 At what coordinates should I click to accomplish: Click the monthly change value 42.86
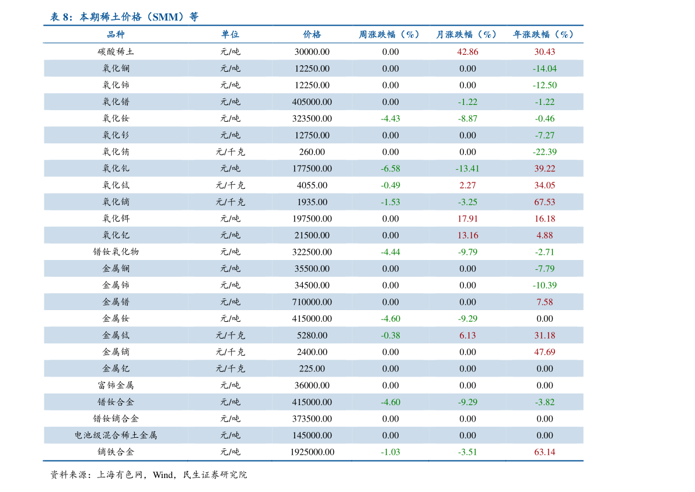(x=467, y=52)
